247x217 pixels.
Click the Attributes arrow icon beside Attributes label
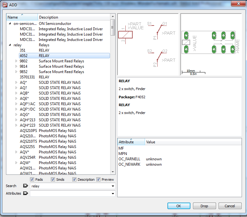(x=26, y=194)
